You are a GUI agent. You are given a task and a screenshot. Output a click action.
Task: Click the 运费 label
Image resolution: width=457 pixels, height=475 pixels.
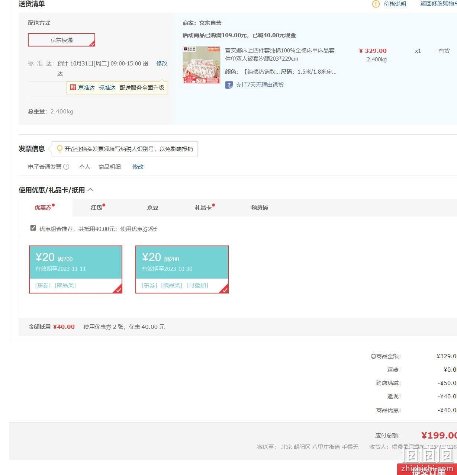click(394, 370)
